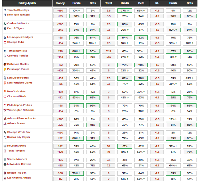Click the Money column header
The height and width of the screenshot is (181, 199).
60,3
